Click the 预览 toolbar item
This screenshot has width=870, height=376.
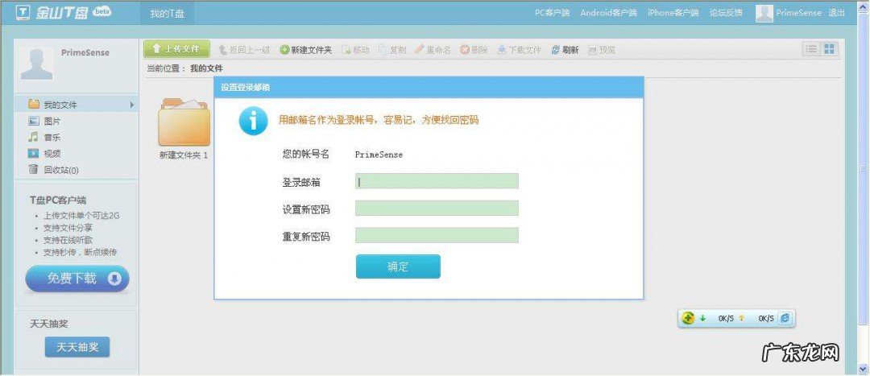click(x=602, y=50)
